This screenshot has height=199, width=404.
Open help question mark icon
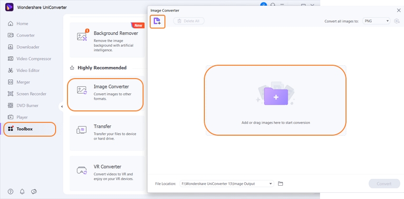click(x=10, y=191)
